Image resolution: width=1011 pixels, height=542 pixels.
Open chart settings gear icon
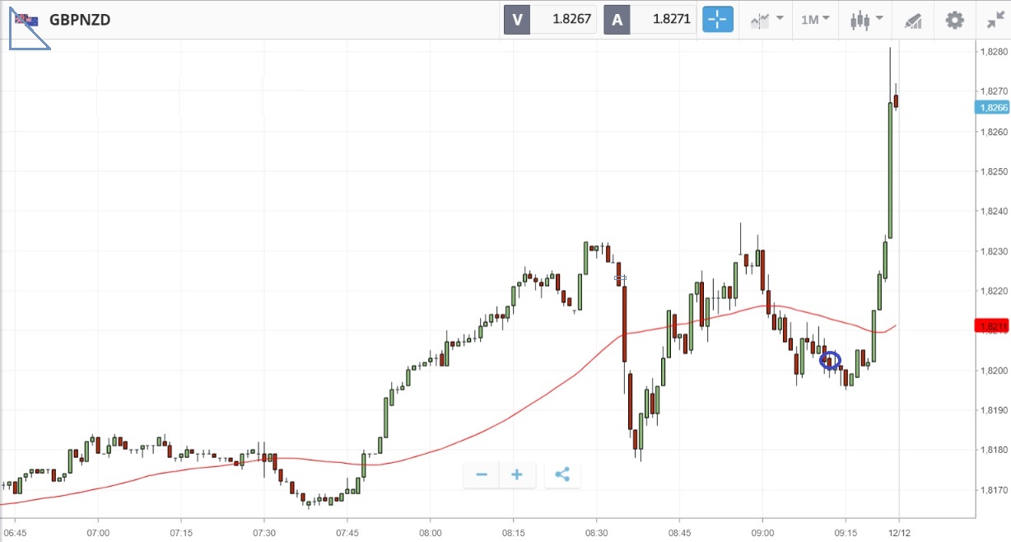pos(954,20)
